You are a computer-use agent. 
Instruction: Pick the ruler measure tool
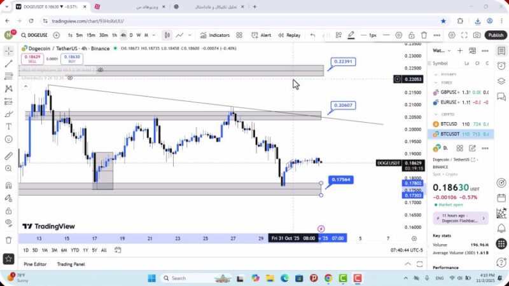pos(8,156)
